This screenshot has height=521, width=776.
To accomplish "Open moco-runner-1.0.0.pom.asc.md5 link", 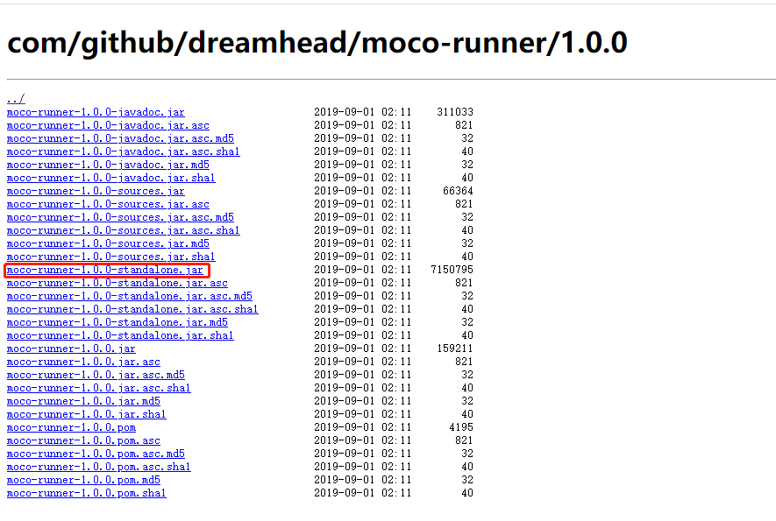I will point(96,454).
